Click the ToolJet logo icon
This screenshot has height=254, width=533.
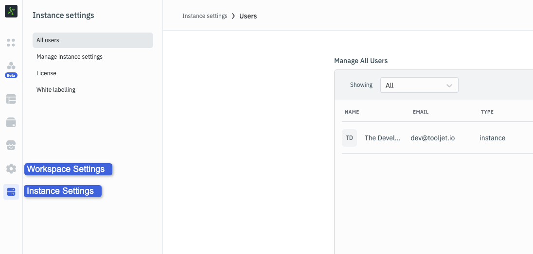[x=11, y=11]
